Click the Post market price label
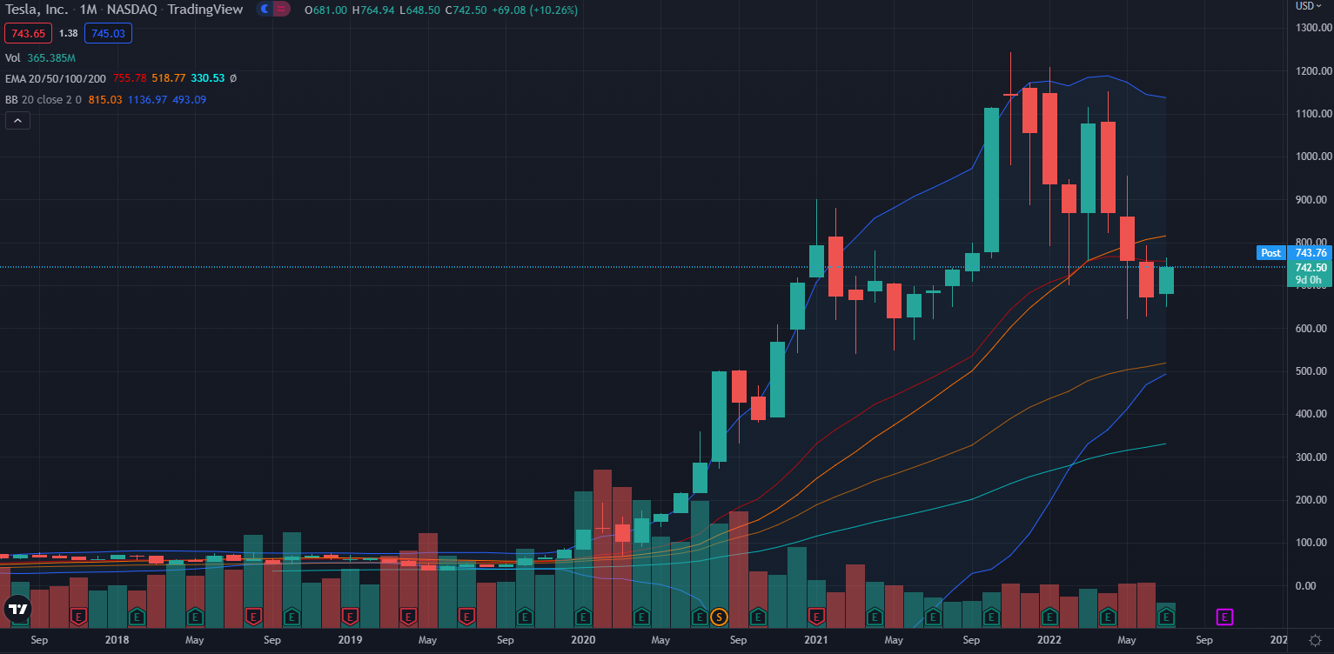This screenshot has width=1334, height=654. pos(1271,253)
